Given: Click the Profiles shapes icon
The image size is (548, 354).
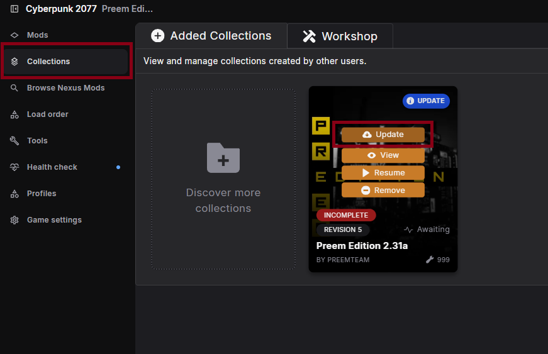Looking at the screenshot, I should pos(14,194).
